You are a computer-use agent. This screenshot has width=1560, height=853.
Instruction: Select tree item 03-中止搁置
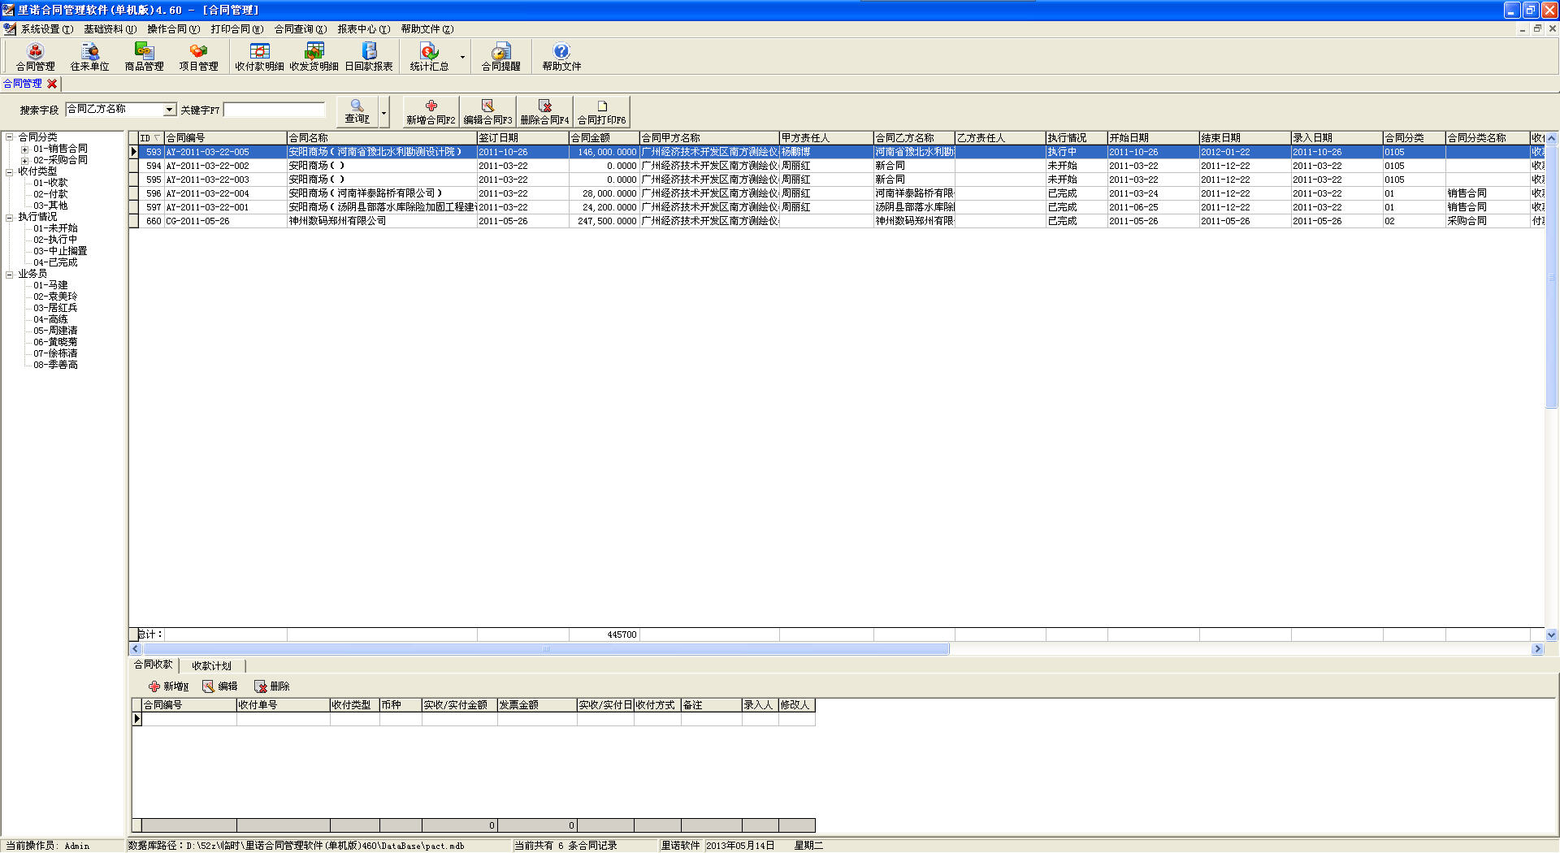point(60,251)
